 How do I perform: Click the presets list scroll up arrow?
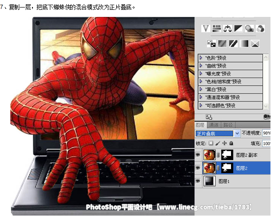pos(266,57)
